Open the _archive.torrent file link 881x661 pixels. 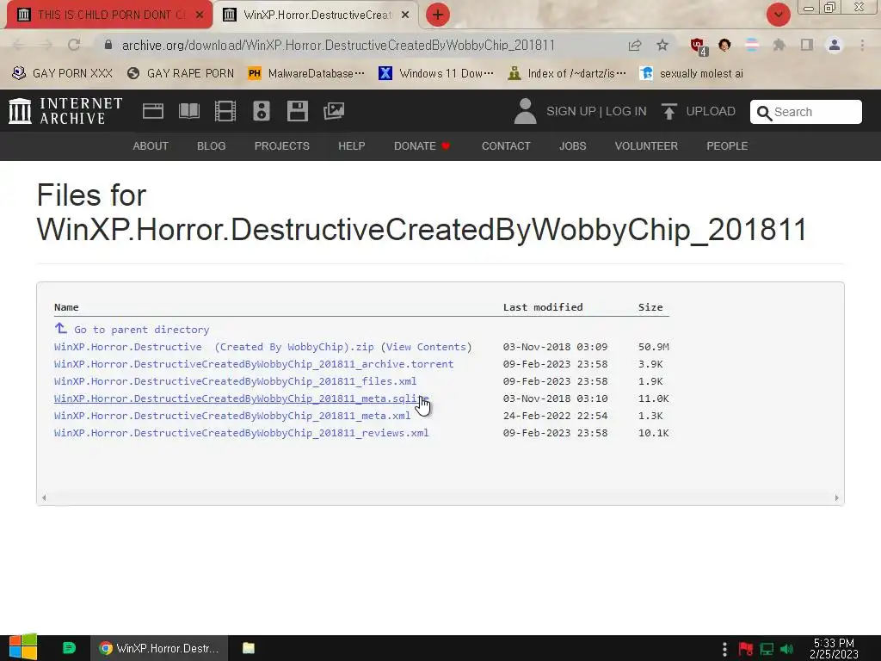pos(254,364)
